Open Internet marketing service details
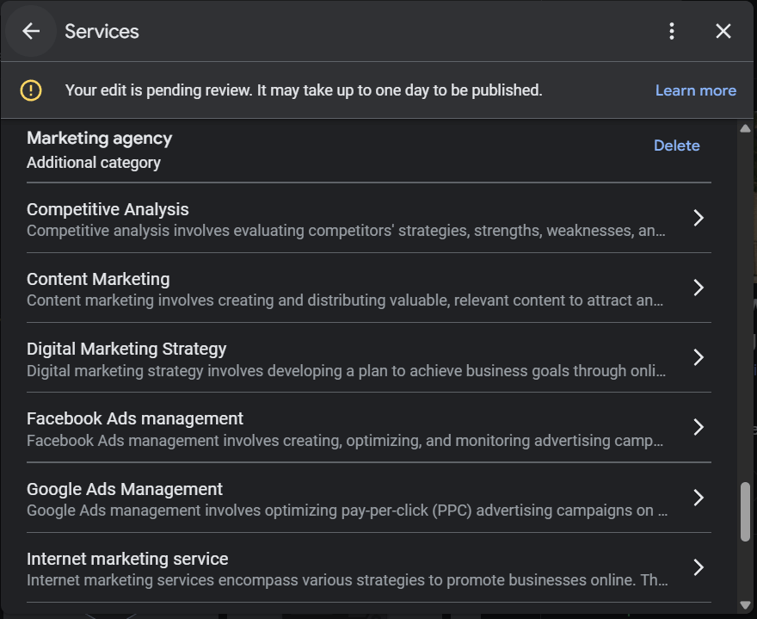Viewport: 757px width, 619px height. click(x=699, y=566)
